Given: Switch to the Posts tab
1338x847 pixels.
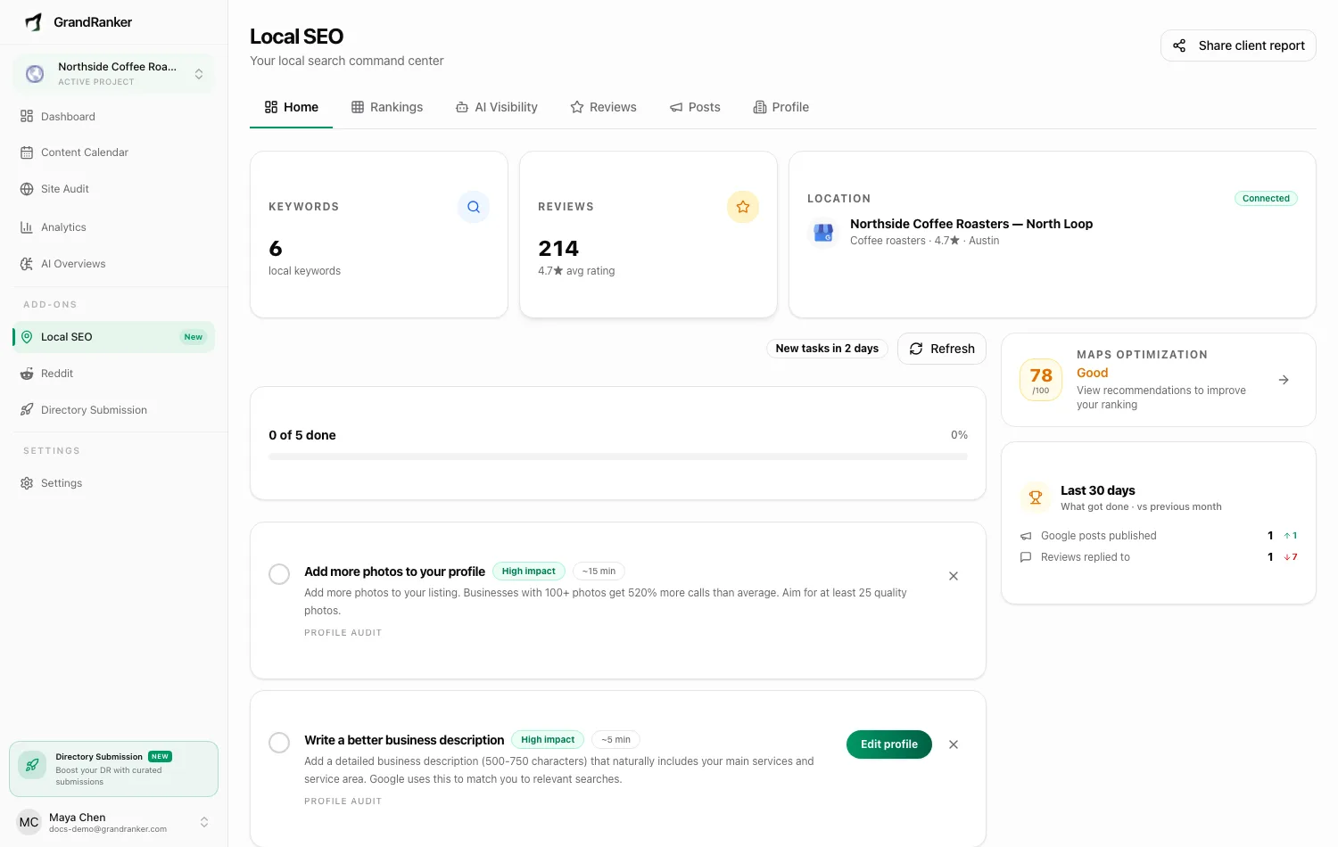Looking at the screenshot, I should 695,107.
